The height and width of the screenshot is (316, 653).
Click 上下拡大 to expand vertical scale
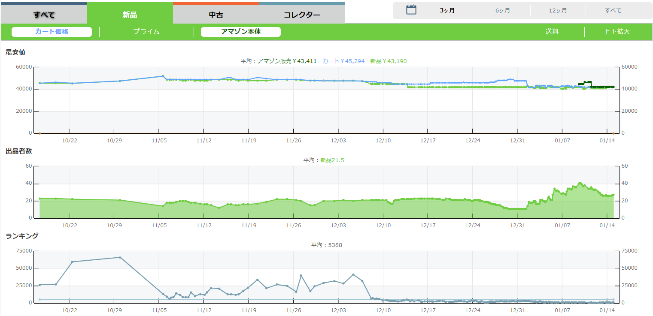617,32
